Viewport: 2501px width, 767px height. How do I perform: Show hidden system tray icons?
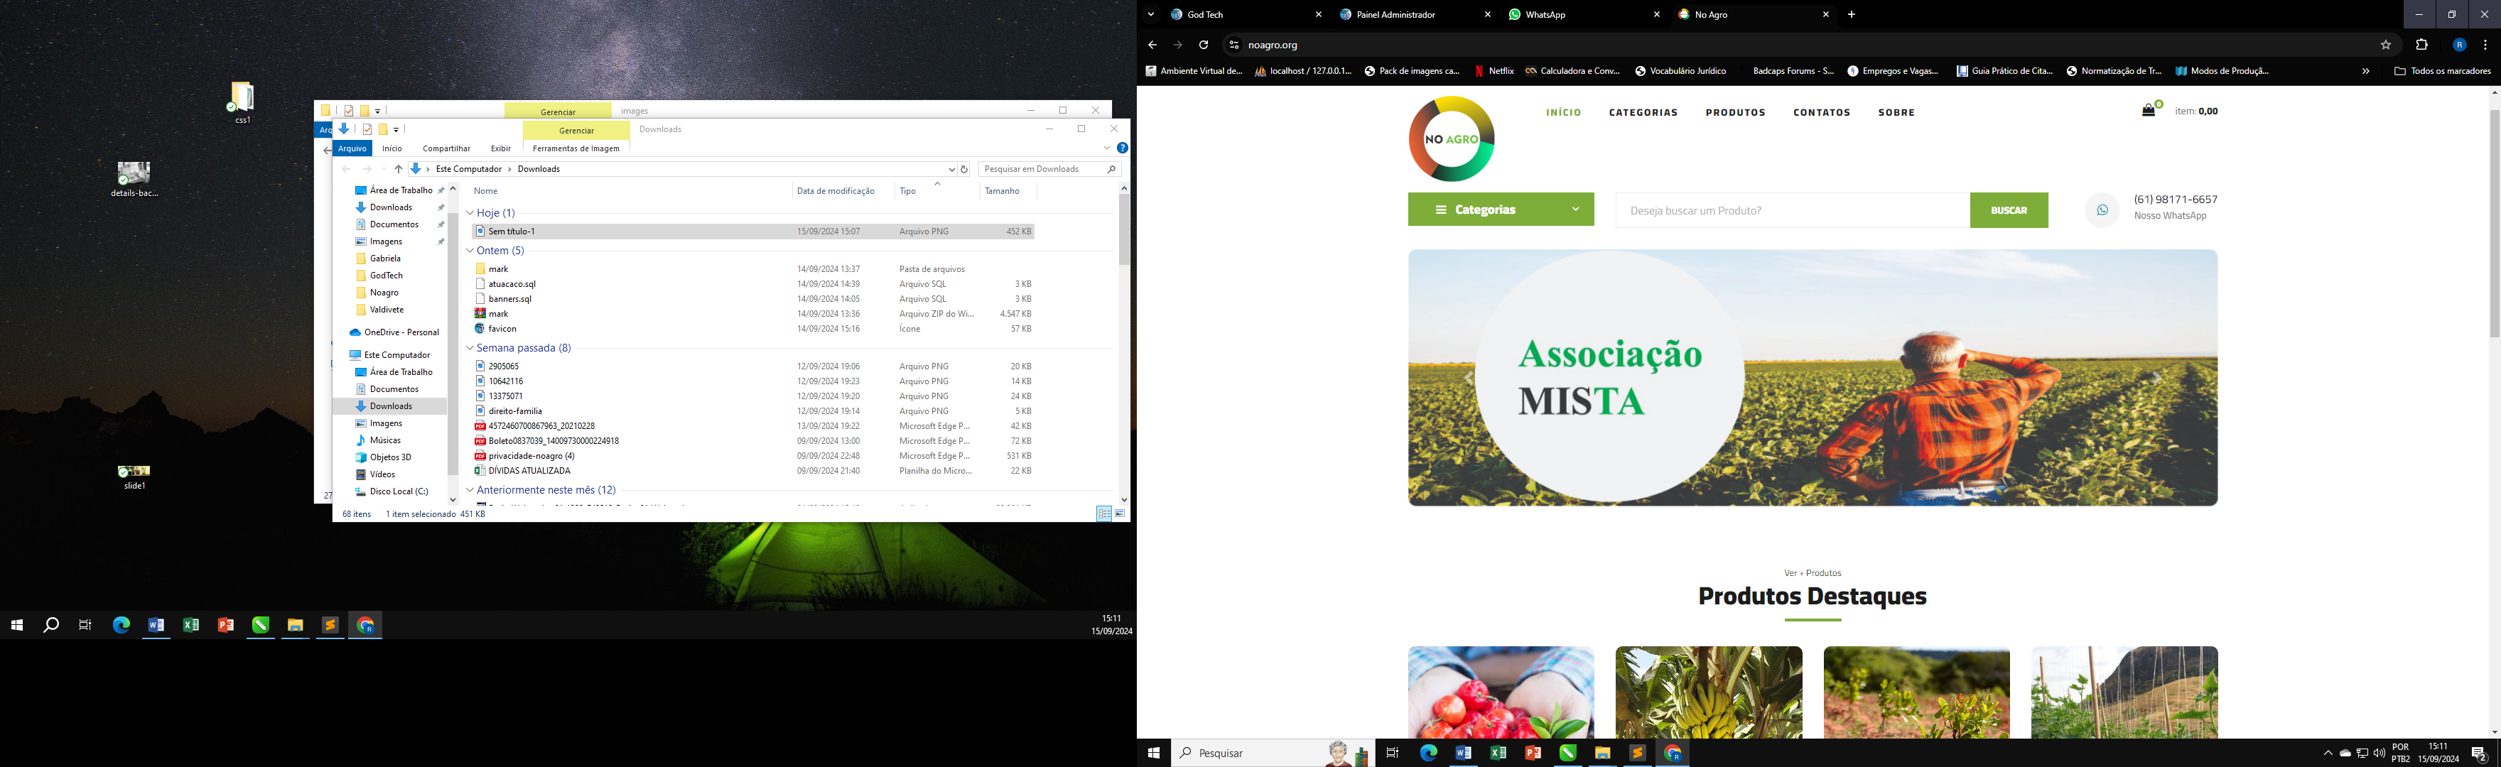click(x=2327, y=752)
